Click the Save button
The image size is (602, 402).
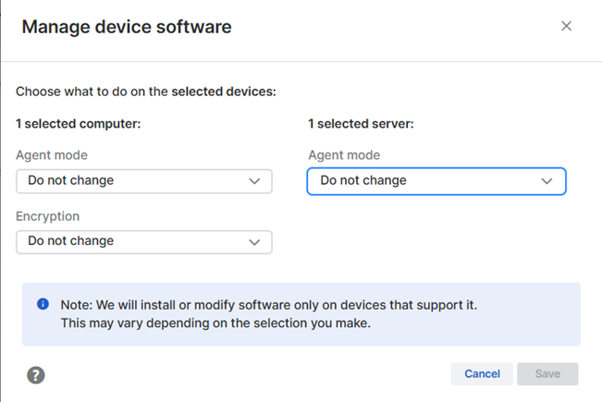(547, 373)
